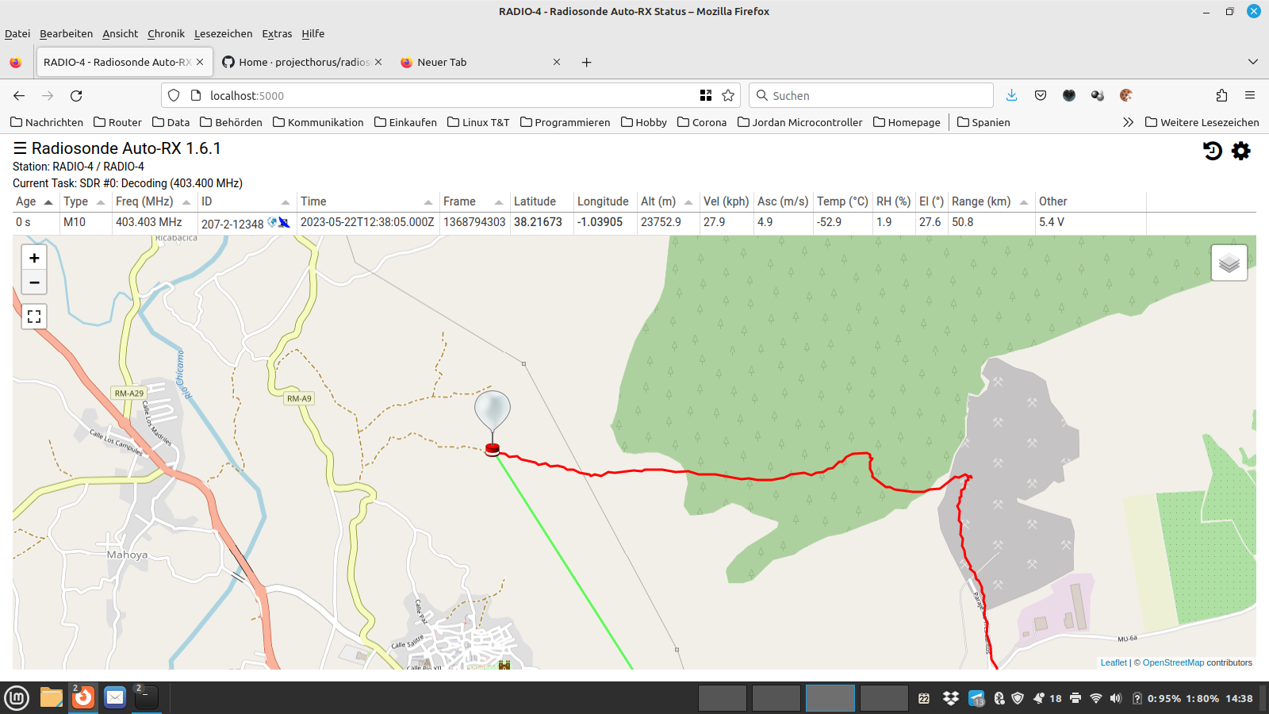This screenshot has width=1269, height=714.
Task: Reload the current page
Action: tap(76, 95)
